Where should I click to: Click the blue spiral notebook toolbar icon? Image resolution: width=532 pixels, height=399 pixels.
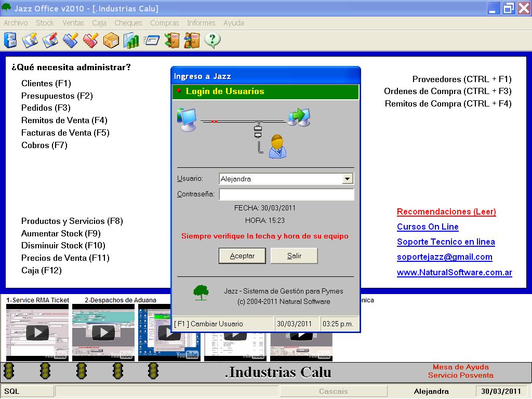tap(71, 41)
